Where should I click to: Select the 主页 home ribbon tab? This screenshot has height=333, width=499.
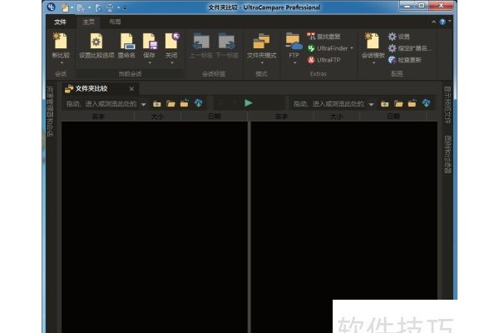[89, 22]
